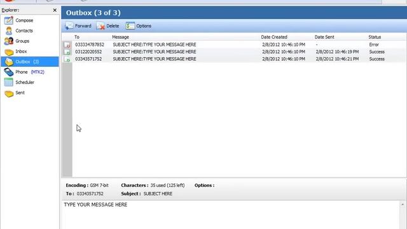Click date sent 2/8/2012 10:46:19 PM

pos(337,52)
